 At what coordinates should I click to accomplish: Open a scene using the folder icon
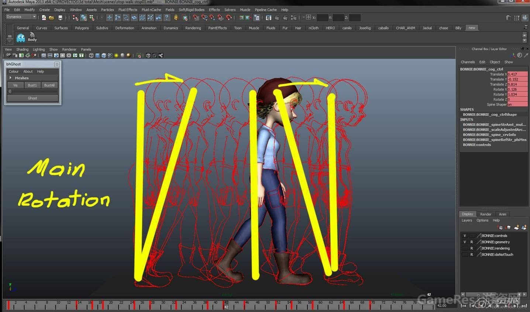click(x=52, y=17)
